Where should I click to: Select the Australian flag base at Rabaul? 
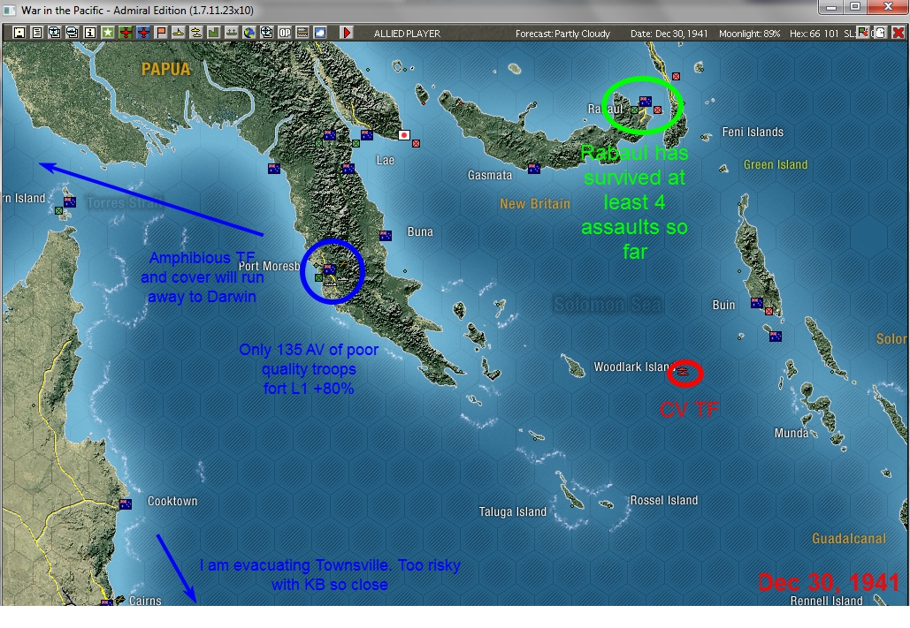pyautogui.click(x=645, y=102)
